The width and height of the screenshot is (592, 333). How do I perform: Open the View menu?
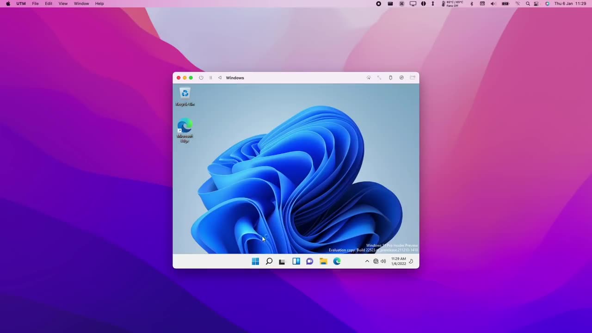pyautogui.click(x=63, y=4)
